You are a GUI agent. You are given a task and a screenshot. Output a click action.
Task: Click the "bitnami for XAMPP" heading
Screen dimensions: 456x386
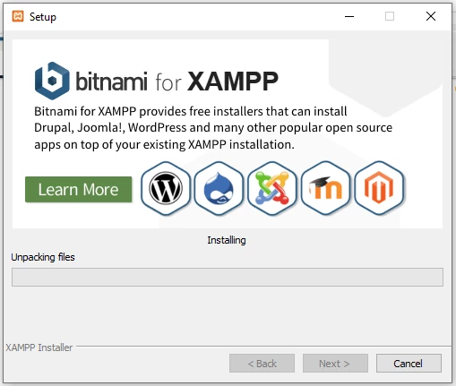[176, 81]
